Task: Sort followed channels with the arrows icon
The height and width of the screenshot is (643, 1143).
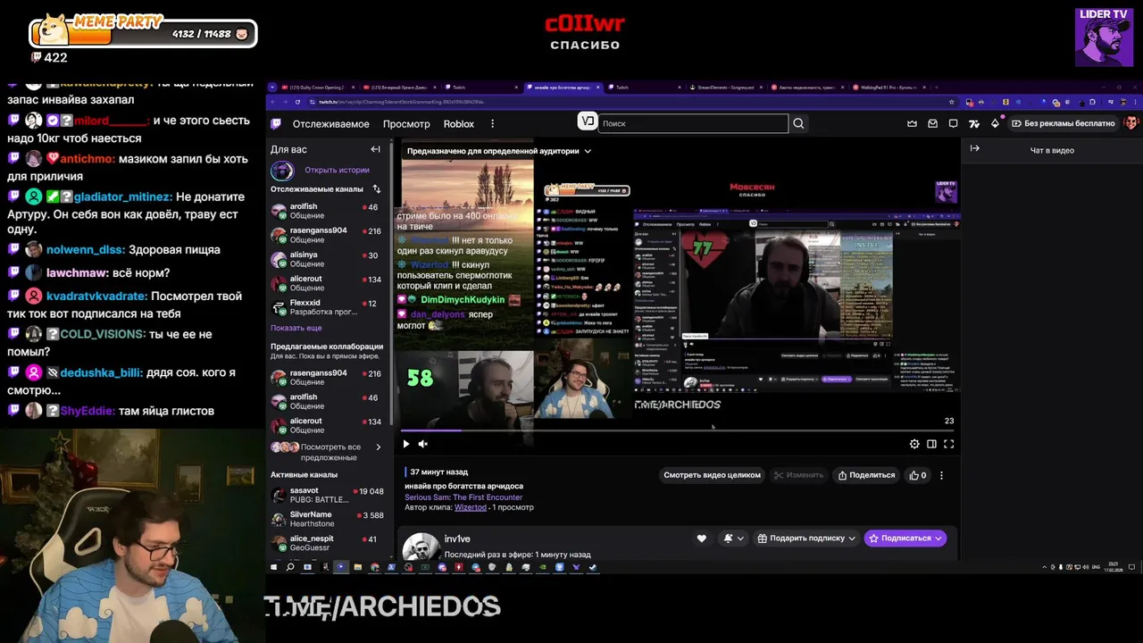Action: [376, 188]
